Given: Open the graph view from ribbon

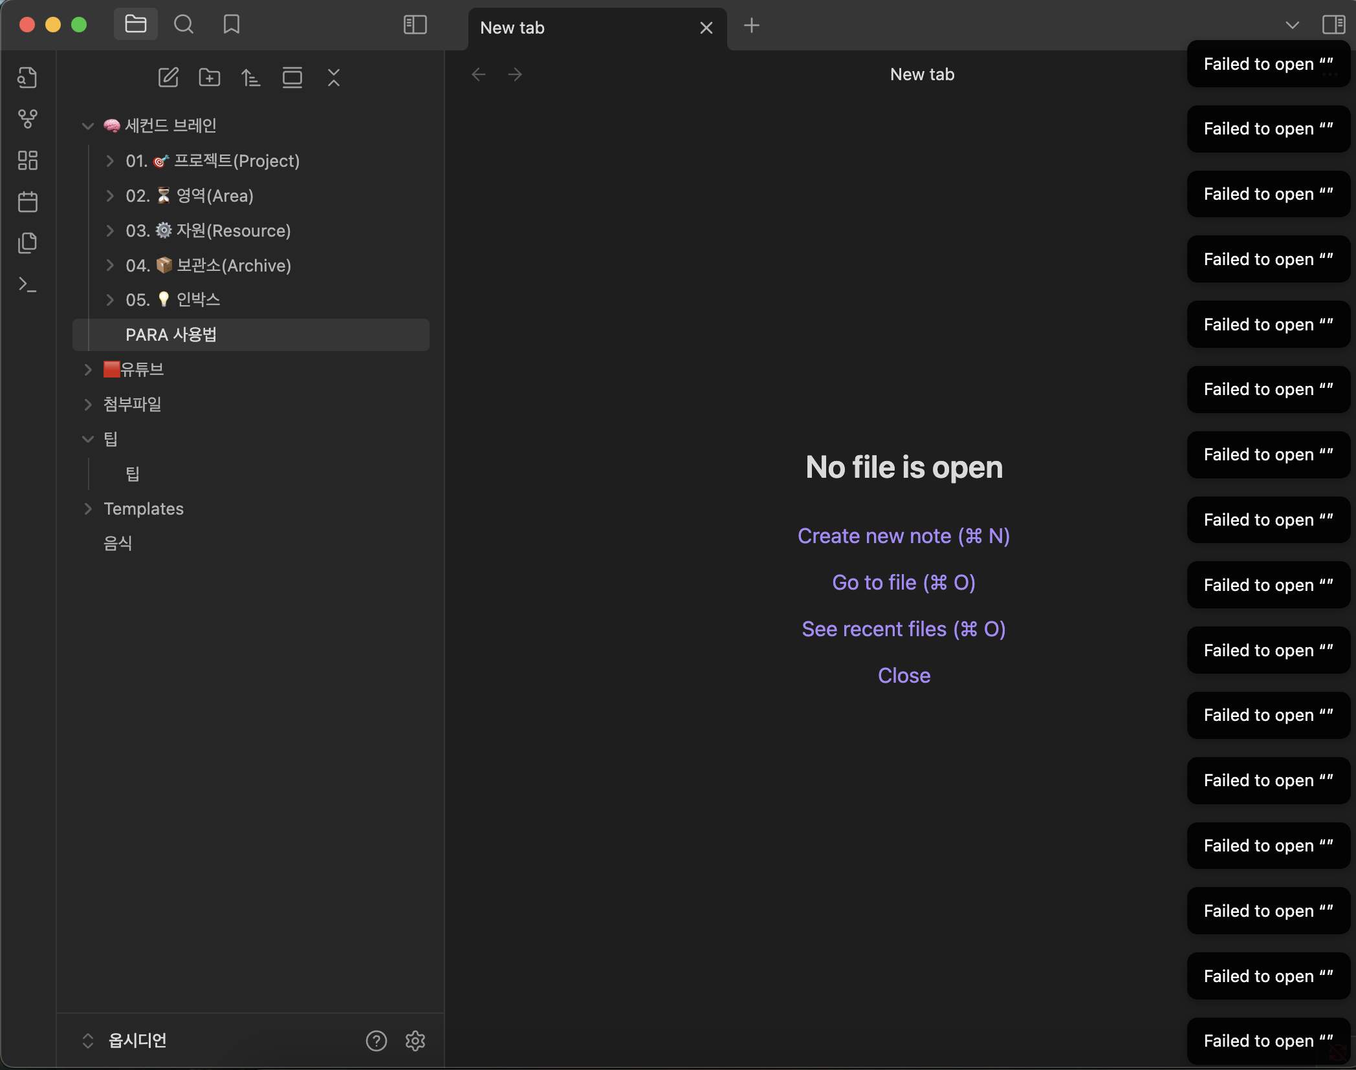Looking at the screenshot, I should tap(27, 119).
